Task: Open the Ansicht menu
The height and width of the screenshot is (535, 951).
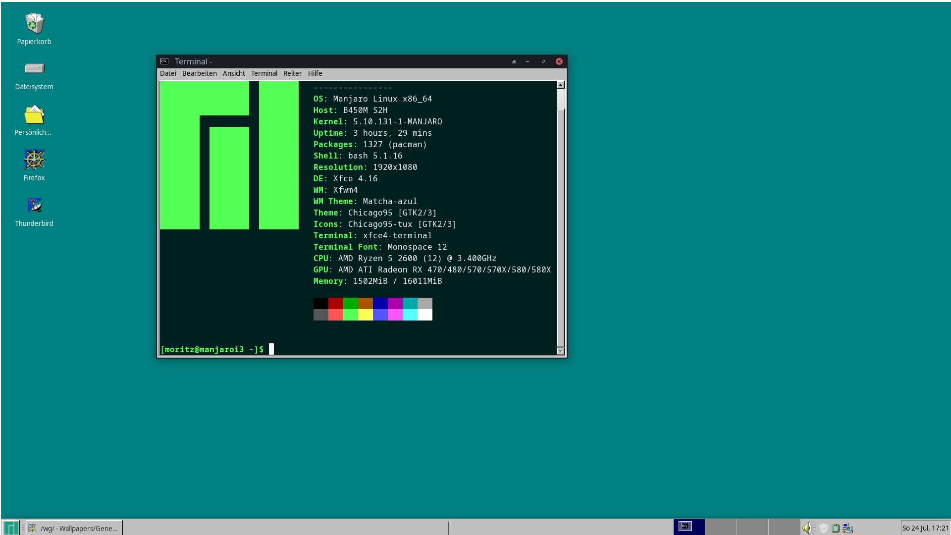Action: 234,73
